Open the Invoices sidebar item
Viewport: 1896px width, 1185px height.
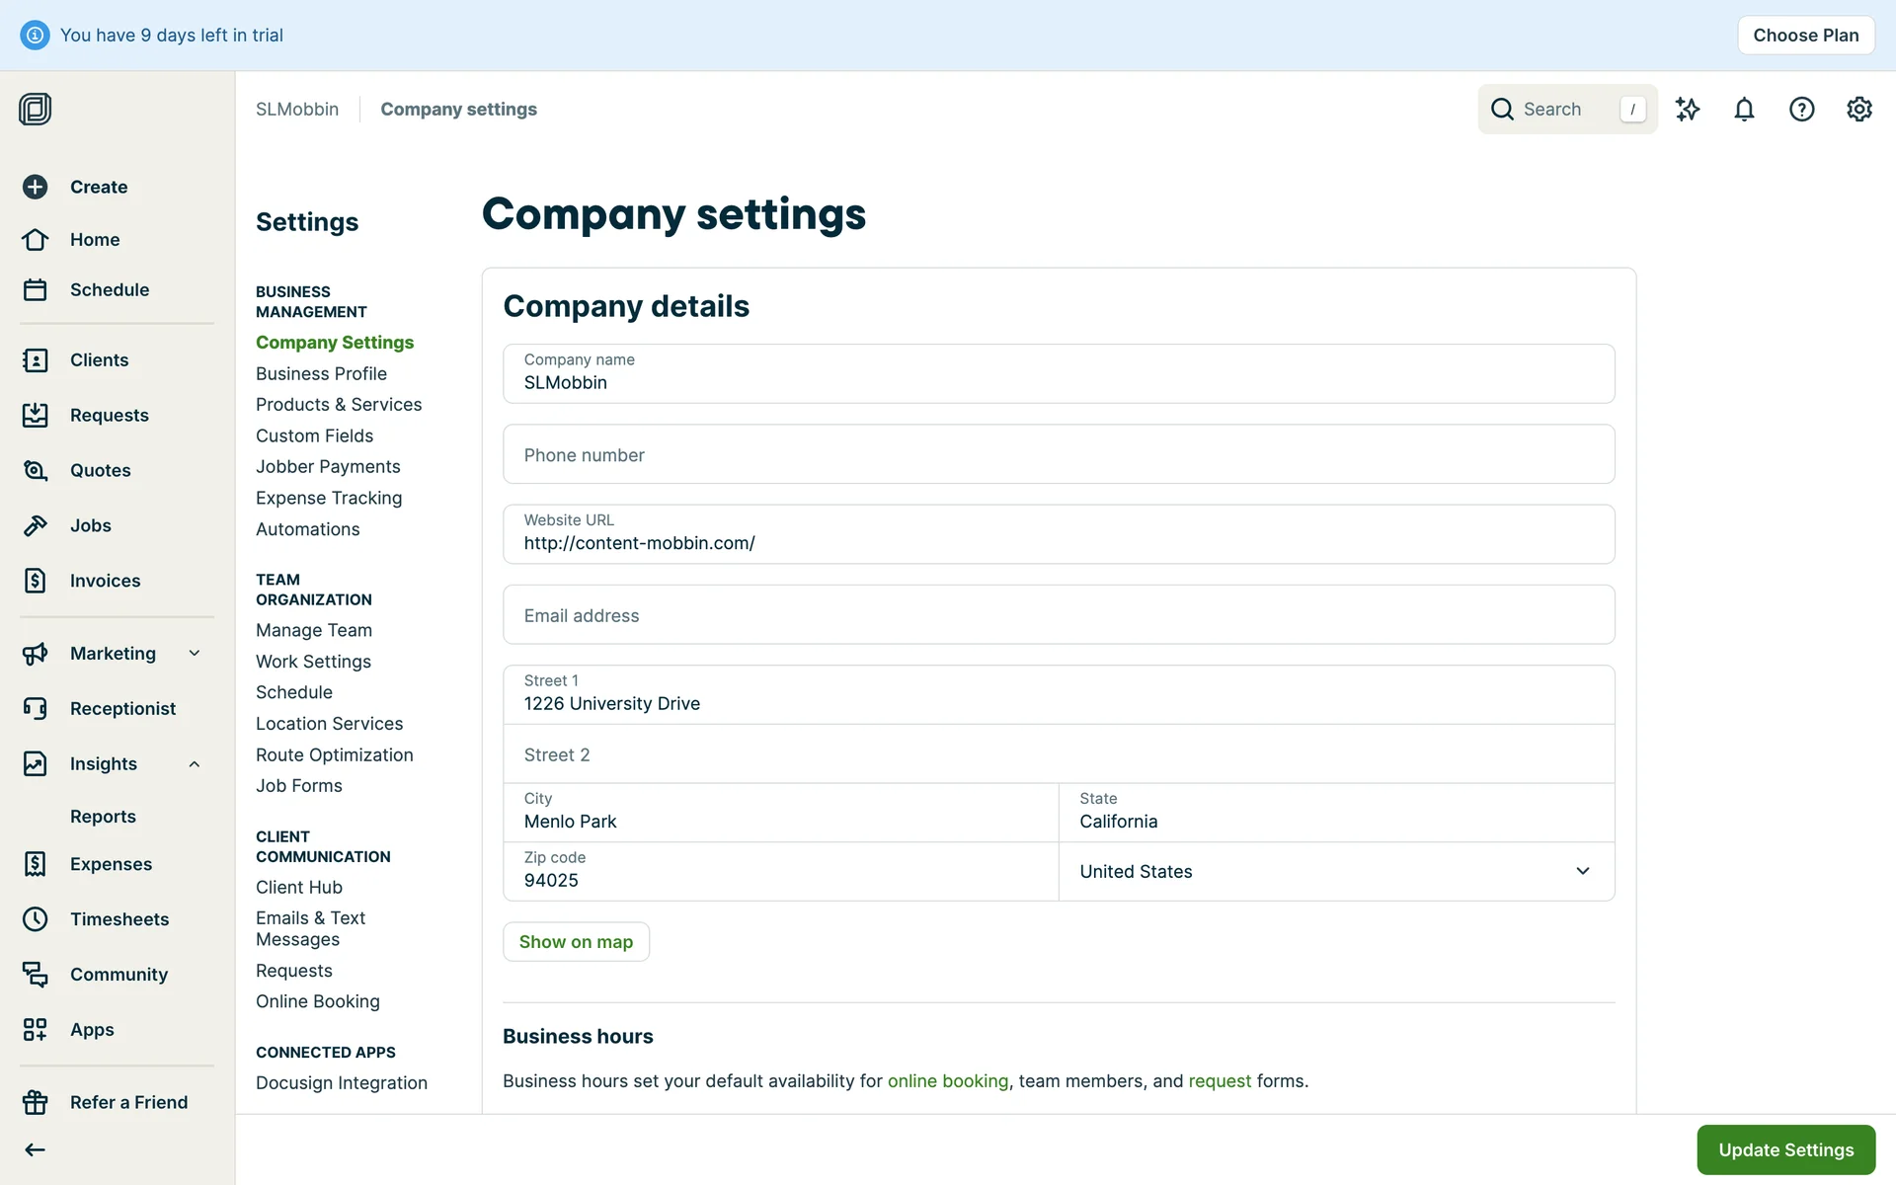point(105,582)
